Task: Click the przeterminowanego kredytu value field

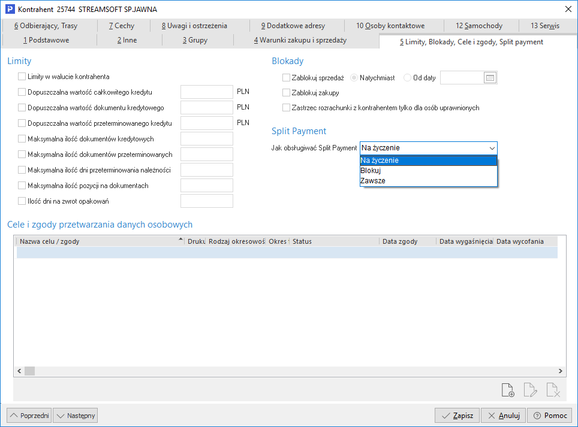Action: pyautogui.click(x=207, y=123)
